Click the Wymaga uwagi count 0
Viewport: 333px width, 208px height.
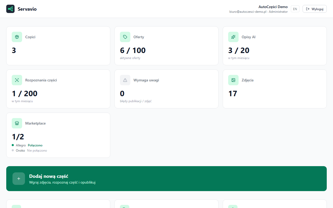coord(122,93)
